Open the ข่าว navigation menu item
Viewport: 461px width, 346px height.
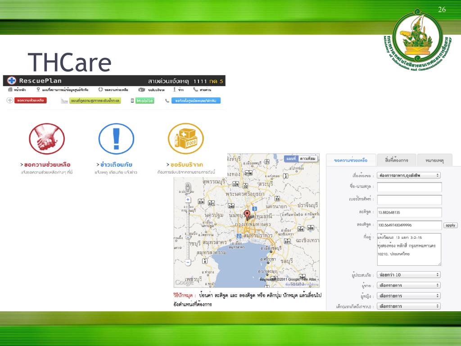(x=181, y=90)
